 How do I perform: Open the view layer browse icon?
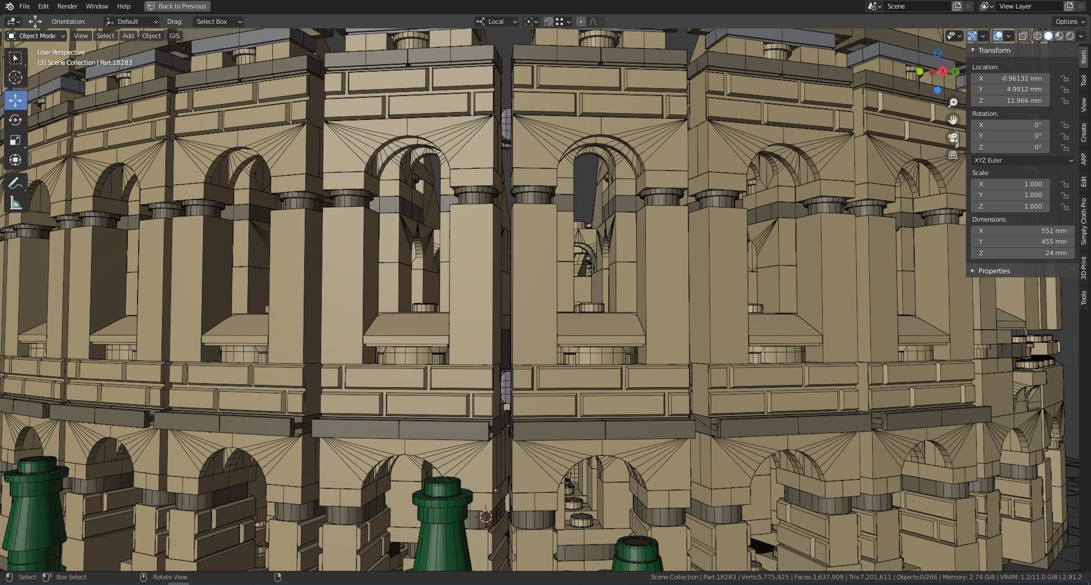coord(986,6)
